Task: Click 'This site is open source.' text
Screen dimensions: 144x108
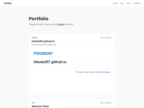Action: point(85,72)
